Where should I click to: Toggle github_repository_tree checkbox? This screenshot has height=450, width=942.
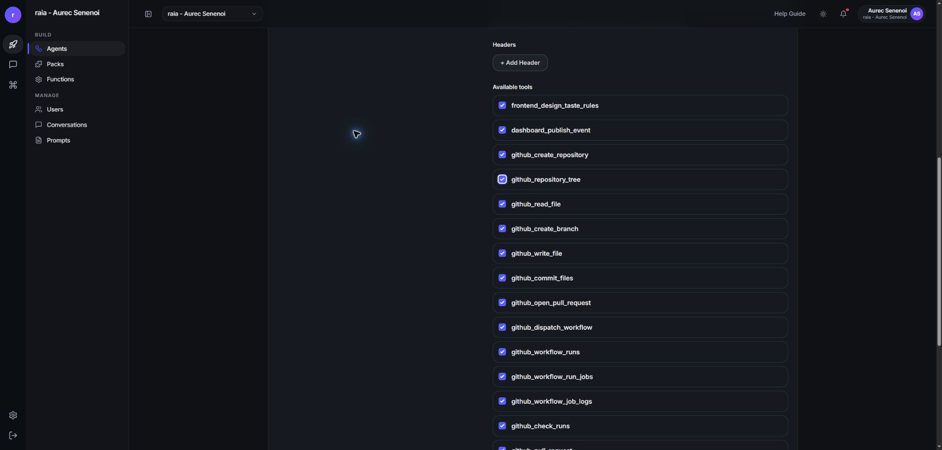pyautogui.click(x=502, y=179)
